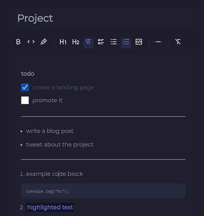Check the promote it task
This screenshot has height=216, width=204.
[25, 100]
